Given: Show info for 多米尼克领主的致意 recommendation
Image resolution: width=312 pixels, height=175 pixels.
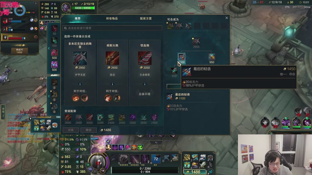Looking at the screenshot, I should 80,84.
